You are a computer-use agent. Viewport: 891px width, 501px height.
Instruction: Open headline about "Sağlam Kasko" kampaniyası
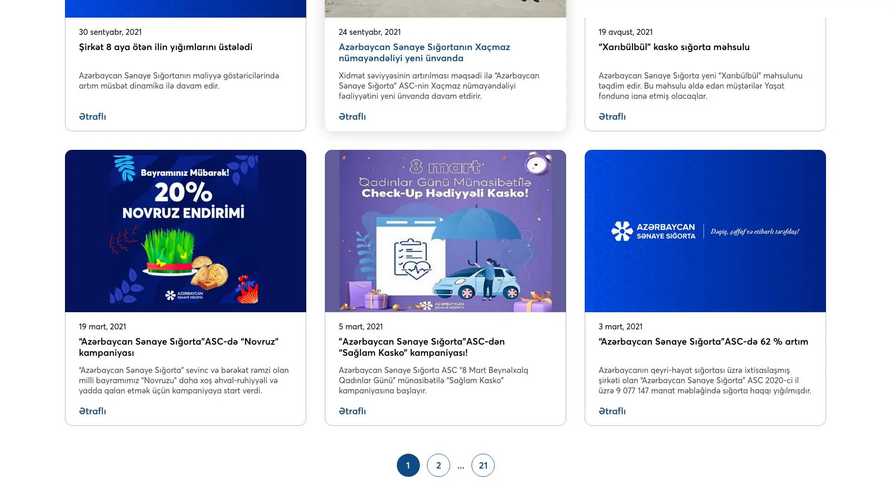[x=422, y=347]
